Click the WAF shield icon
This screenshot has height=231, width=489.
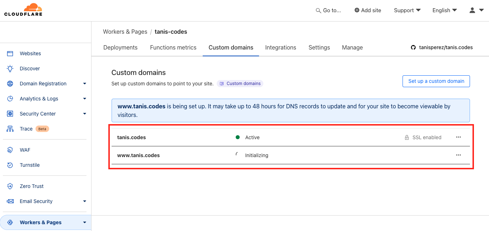pyautogui.click(x=10, y=150)
